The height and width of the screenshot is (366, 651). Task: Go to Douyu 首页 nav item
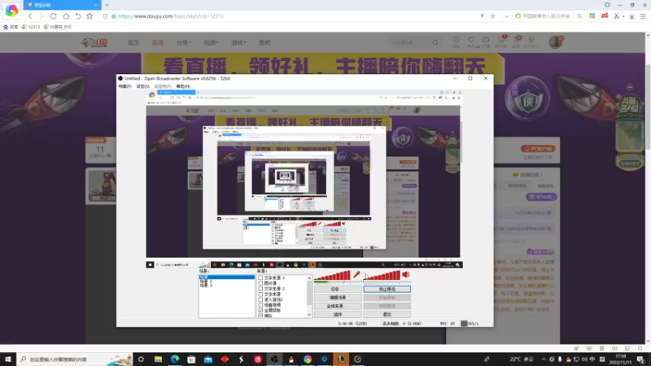coord(133,42)
